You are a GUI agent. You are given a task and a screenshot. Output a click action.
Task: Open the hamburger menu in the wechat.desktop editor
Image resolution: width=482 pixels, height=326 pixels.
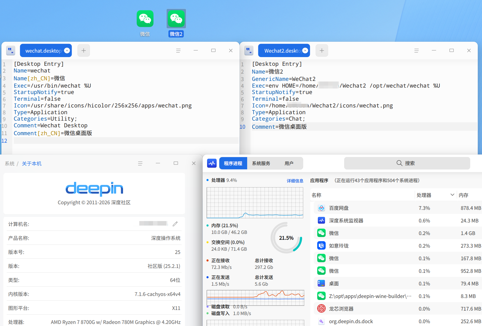[x=178, y=51]
